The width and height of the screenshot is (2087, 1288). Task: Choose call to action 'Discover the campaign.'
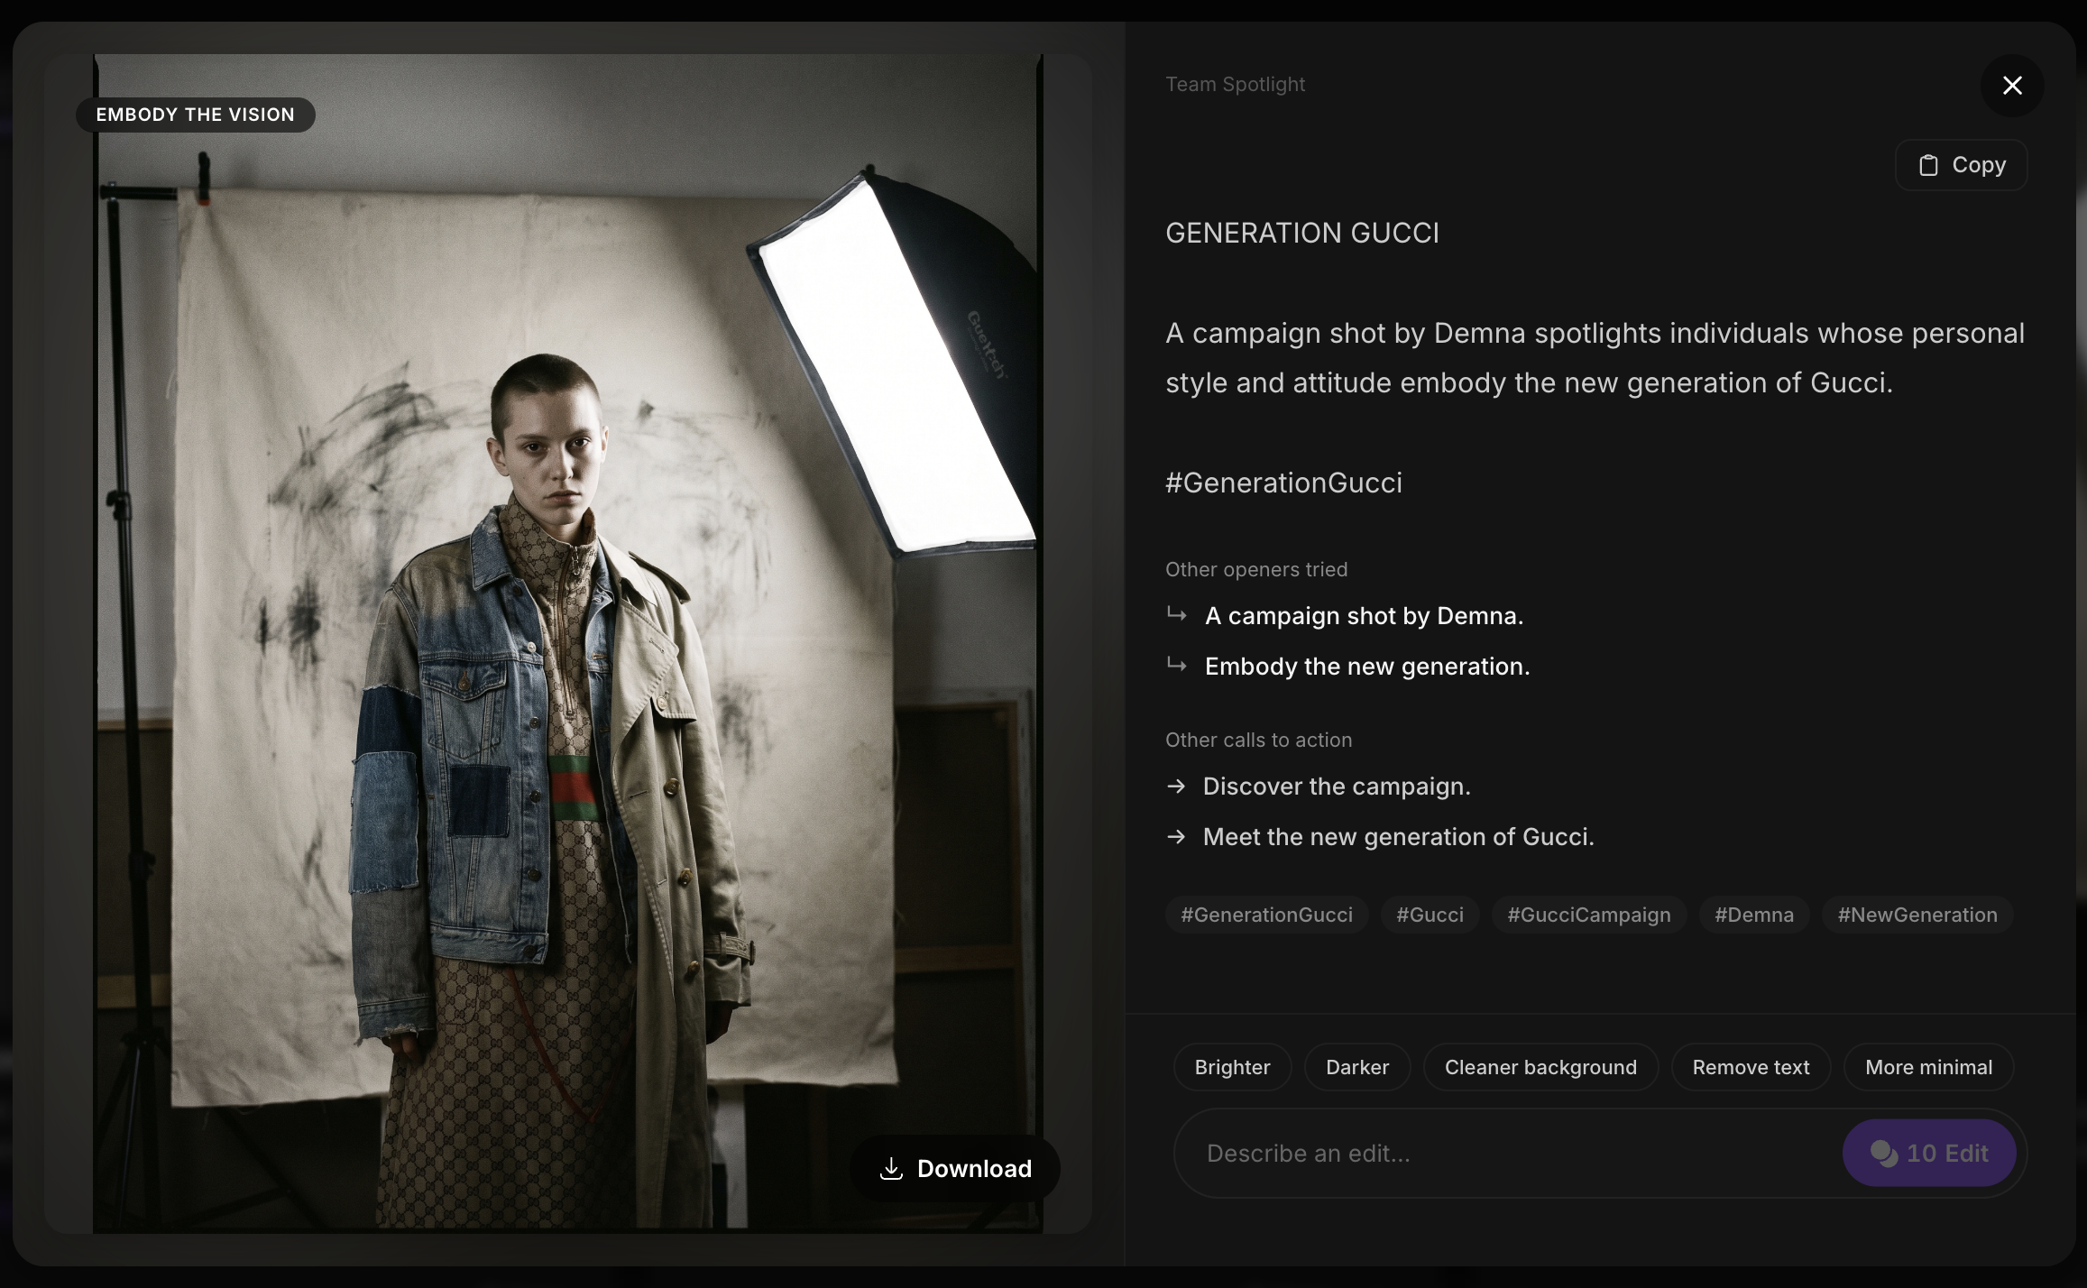pyautogui.click(x=1337, y=787)
